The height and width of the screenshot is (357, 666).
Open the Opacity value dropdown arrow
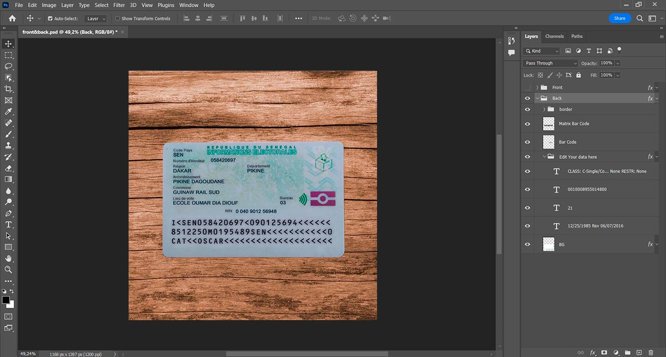[617, 63]
